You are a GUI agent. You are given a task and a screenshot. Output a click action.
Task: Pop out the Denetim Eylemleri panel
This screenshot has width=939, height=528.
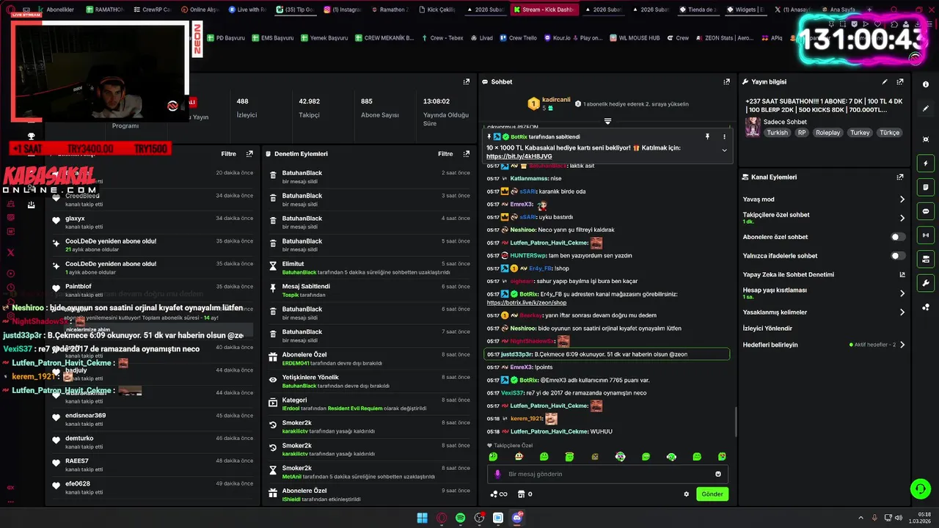(x=467, y=154)
